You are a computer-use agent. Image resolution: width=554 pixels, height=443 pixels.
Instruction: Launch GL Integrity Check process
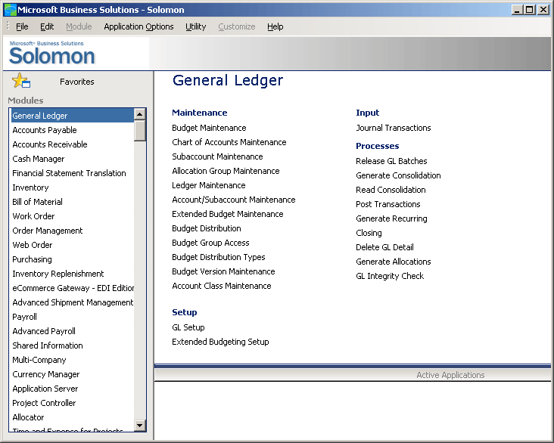390,276
